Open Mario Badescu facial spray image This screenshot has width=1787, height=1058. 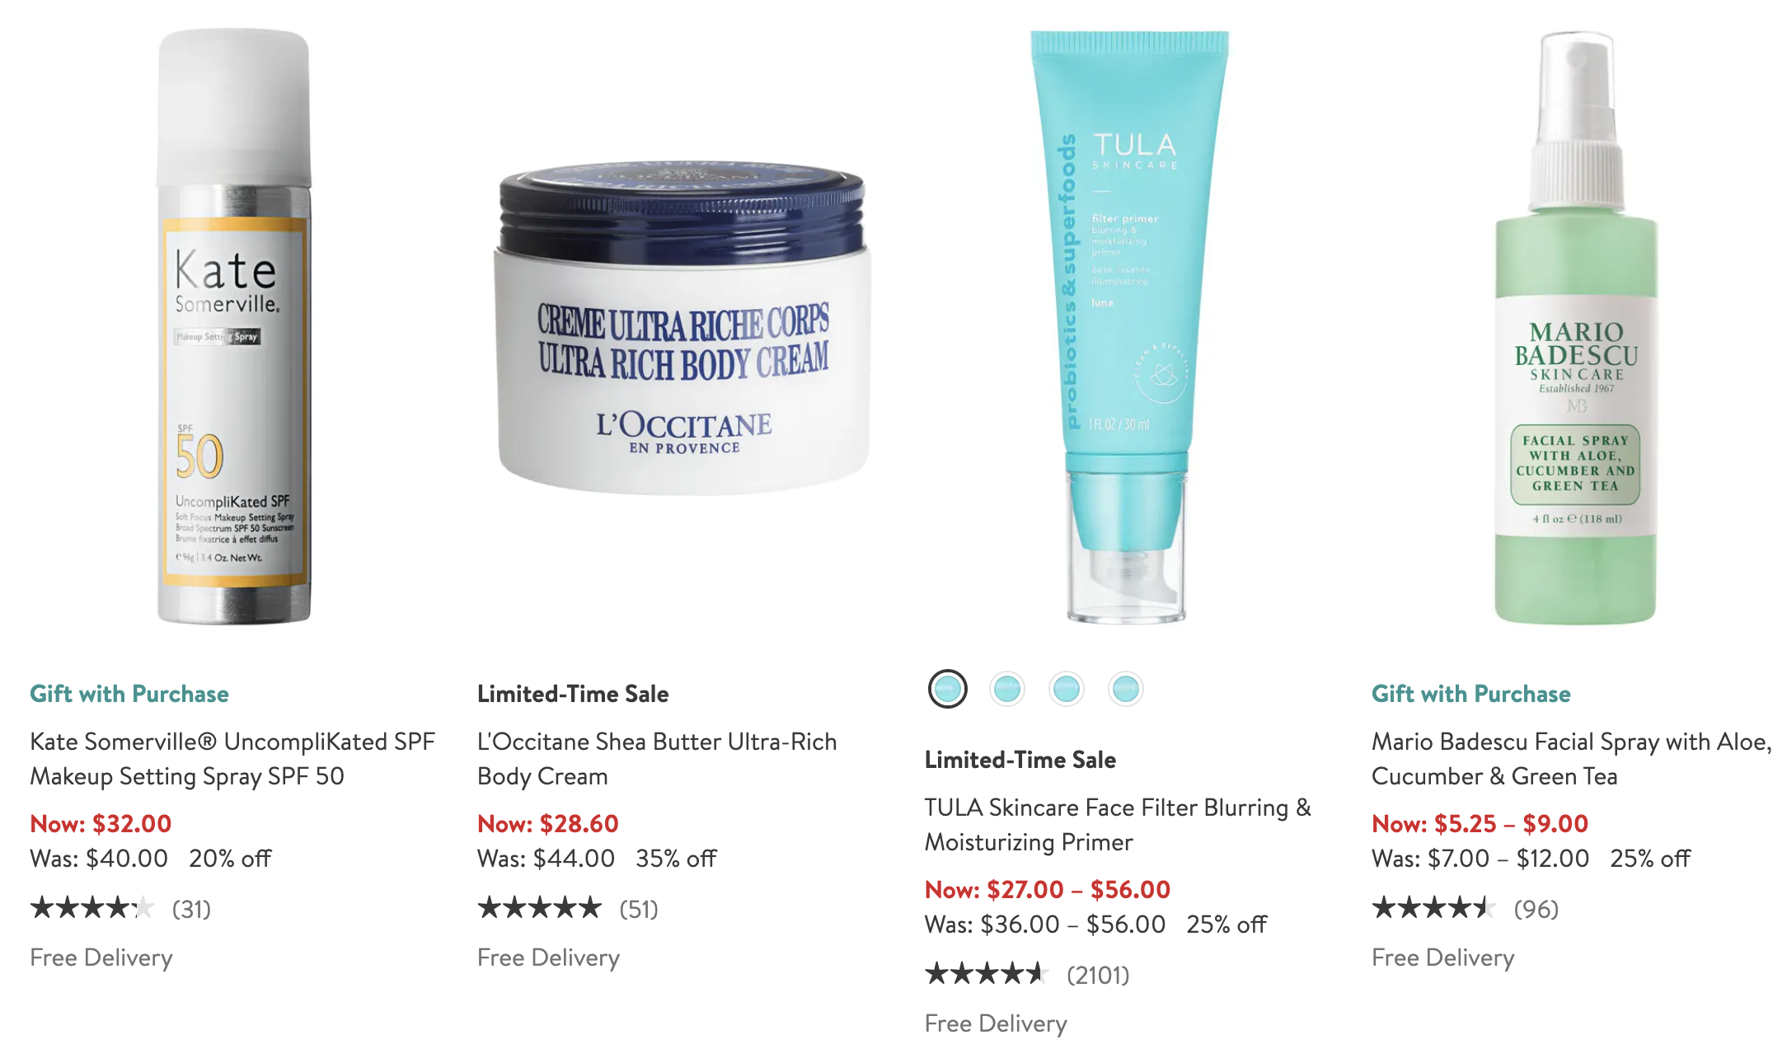tap(1575, 328)
